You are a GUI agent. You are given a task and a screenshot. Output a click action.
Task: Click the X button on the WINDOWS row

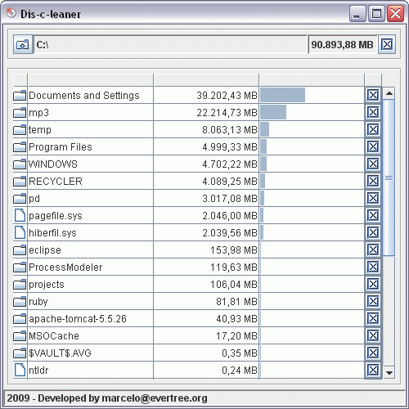(373, 164)
